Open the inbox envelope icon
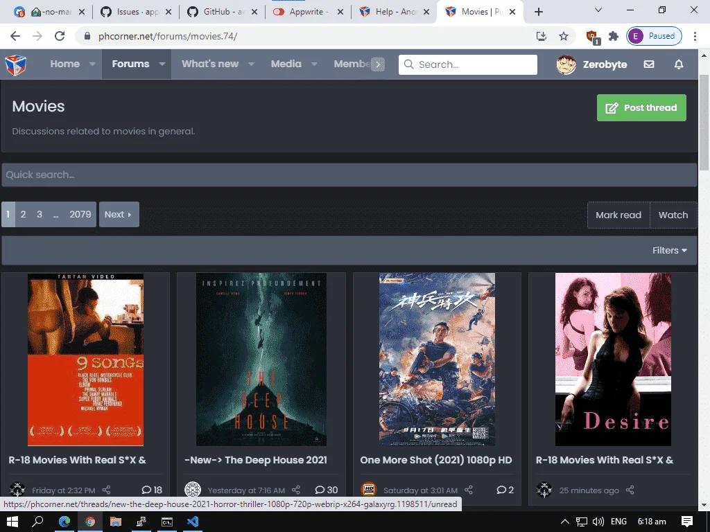The height and width of the screenshot is (532, 710). click(649, 64)
